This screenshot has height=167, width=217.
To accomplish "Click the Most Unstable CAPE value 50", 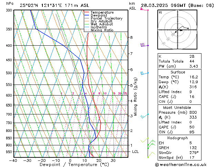I will tap(192, 127).
